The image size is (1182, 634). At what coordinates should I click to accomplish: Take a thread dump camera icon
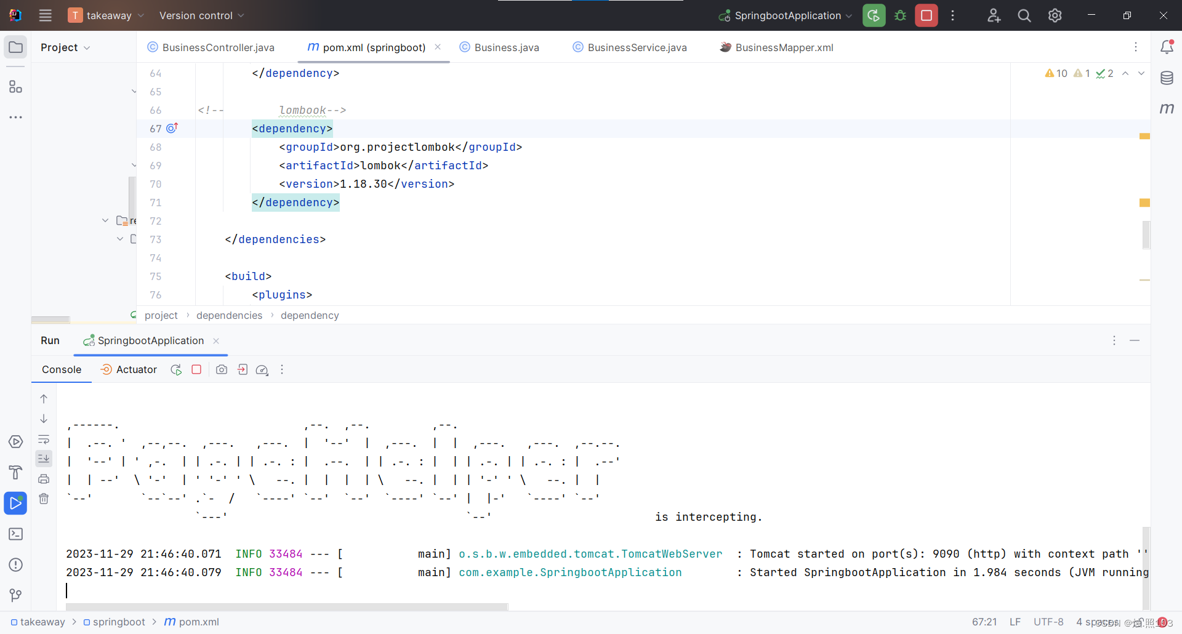[x=222, y=369]
